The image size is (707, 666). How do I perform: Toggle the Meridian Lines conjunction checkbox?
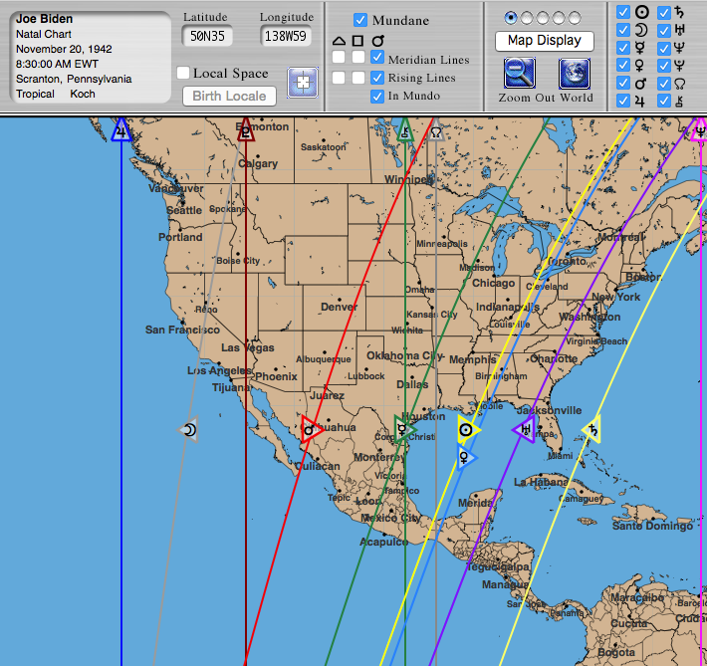tap(377, 59)
